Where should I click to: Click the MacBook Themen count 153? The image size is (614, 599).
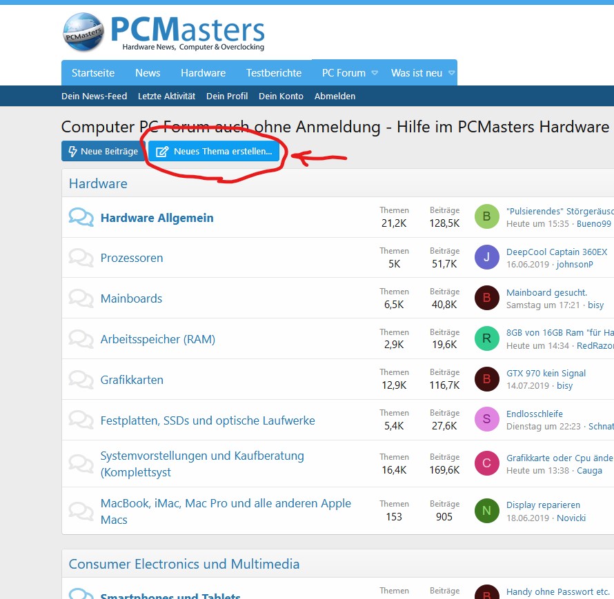coord(394,517)
